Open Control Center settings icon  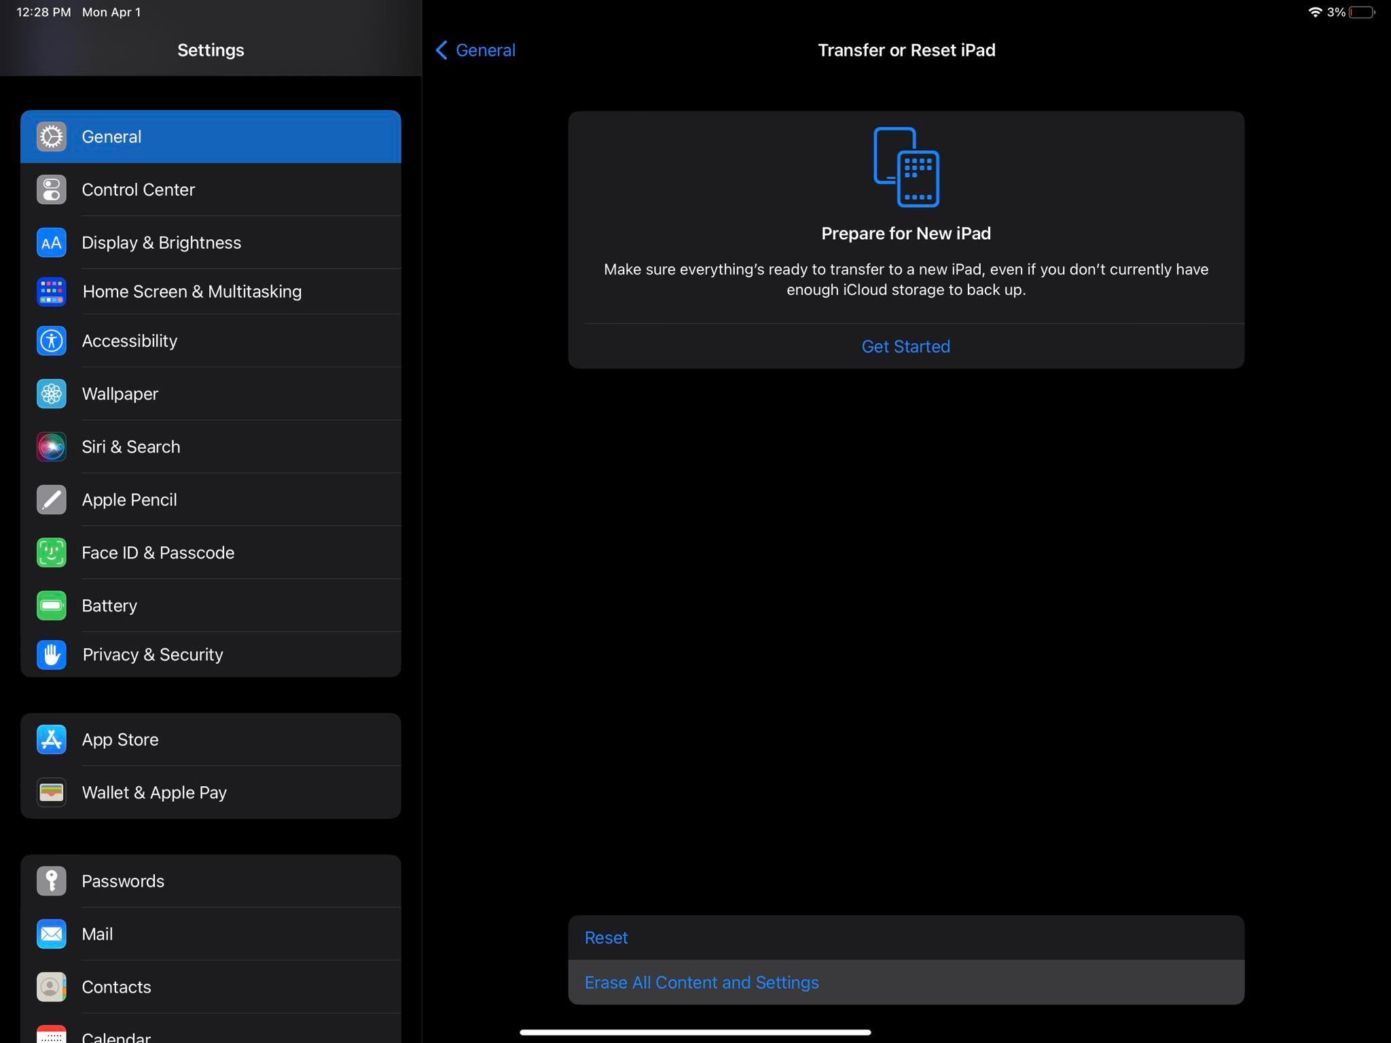(51, 190)
